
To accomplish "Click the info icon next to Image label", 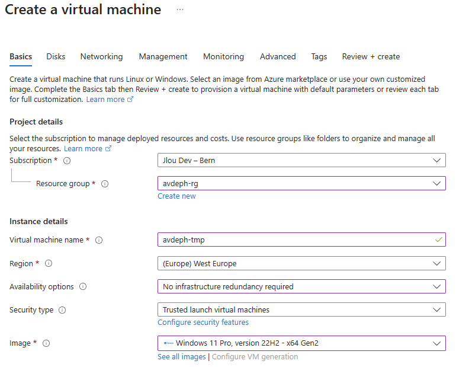I will pyautogui.click(x=46, y=343).
